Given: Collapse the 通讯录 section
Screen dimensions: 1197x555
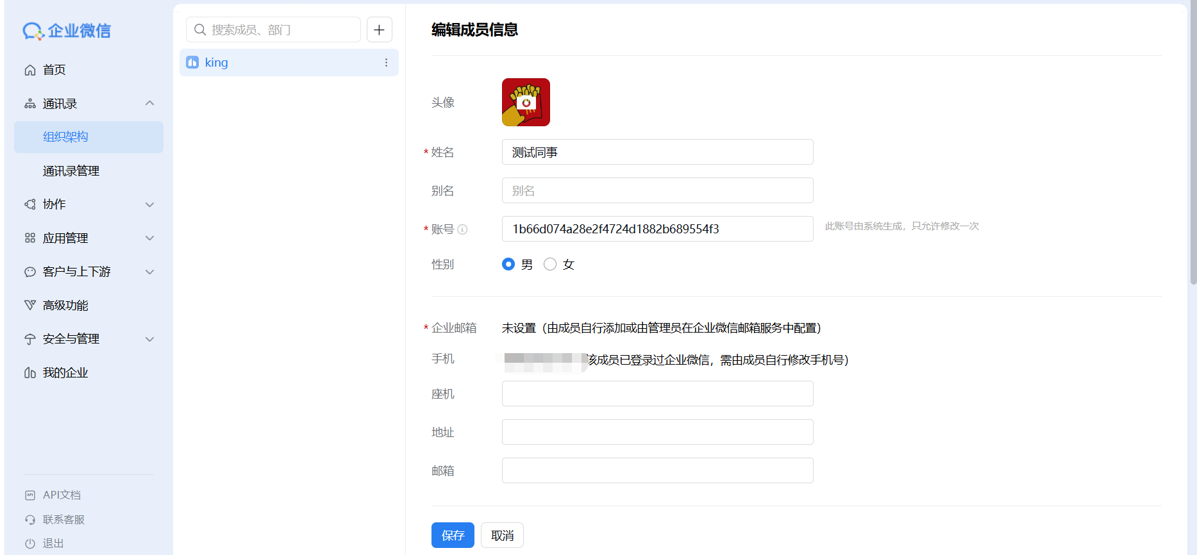Looking at the screenshot, I should pyautogui.click(x=150, y=103).
